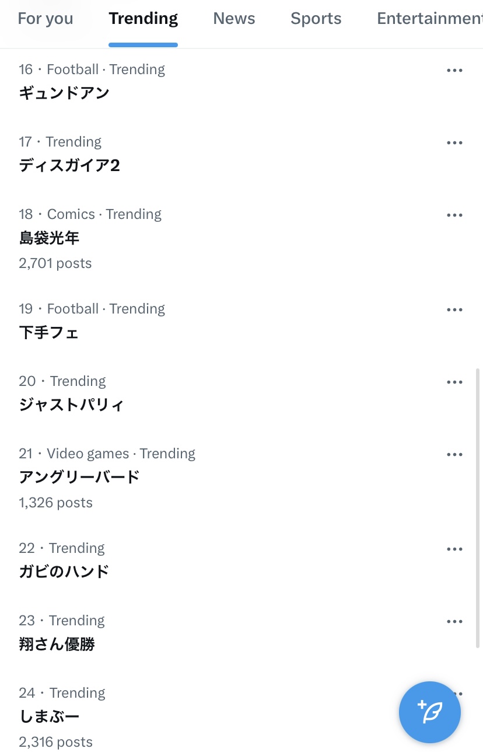The image size is (483, 752).
Task: Open more options for ジャストパリィ trend
Action: pyautogui.click(x=454, y=382)
